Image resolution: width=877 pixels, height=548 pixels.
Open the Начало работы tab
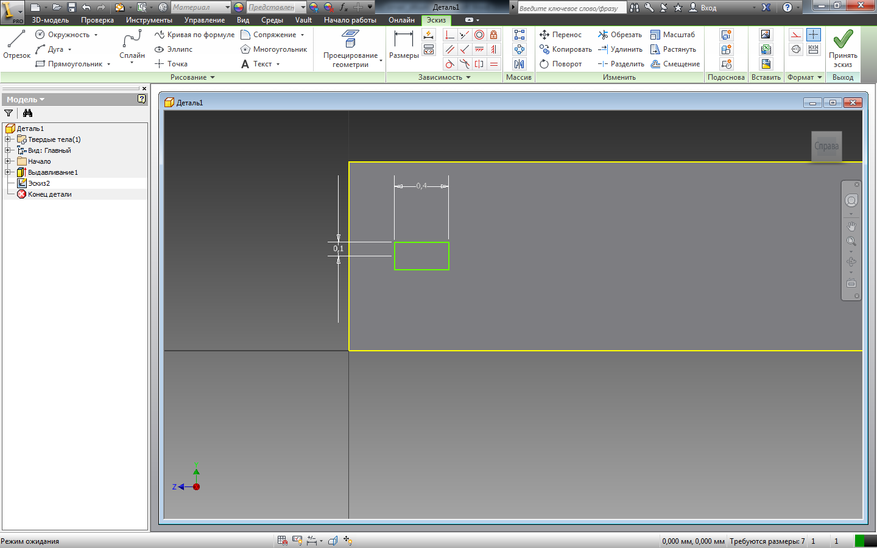point(350,20)
